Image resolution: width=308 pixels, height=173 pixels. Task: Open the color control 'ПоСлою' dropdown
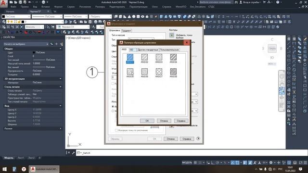pos(16,16)
